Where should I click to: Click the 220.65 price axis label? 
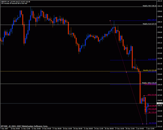pyautogui.click(x=160, y=74)
